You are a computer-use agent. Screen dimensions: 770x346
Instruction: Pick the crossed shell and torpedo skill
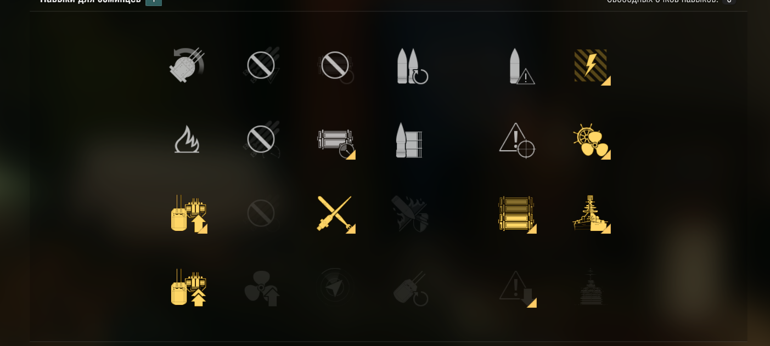tap(335, 214)
